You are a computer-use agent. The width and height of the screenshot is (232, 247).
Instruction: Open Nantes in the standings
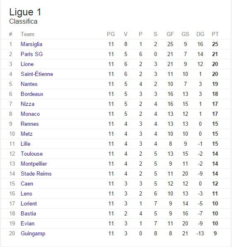coord(29,84)
